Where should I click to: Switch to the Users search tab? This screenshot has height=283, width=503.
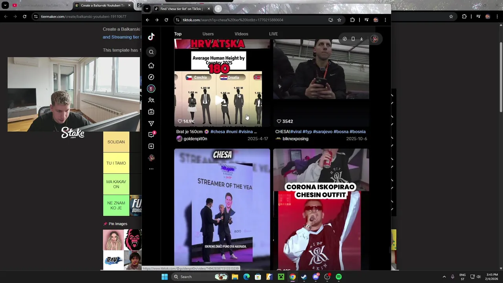(x=208, y=34)
